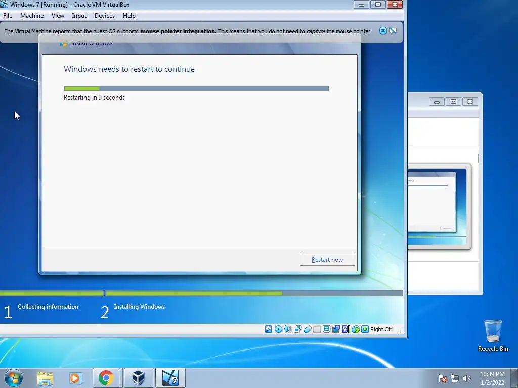This screenshot has width=518, height=388.
Task: Open the View menu
Action: [58, 16]
